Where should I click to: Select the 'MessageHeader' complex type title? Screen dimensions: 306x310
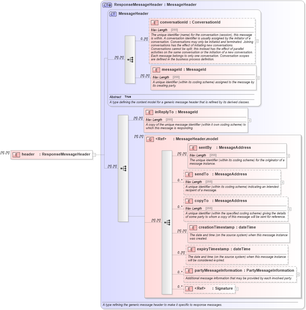point(134,14)
